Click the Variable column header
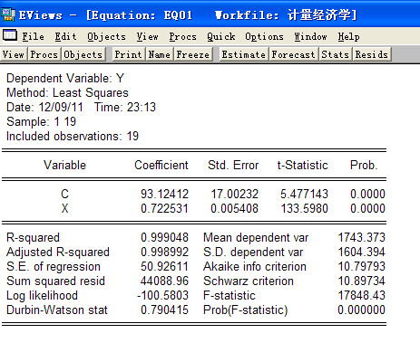Image resolution: width=420 pixels, height=343 pixels. 64,165
